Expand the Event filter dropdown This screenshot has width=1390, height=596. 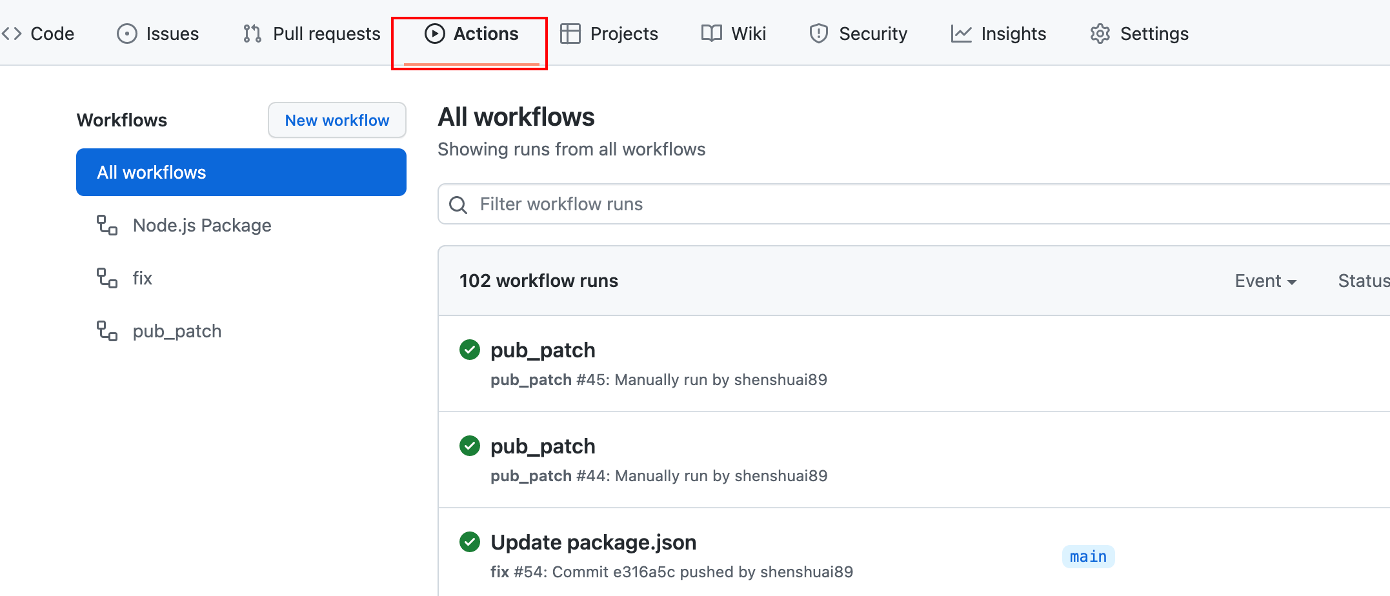1265,281
